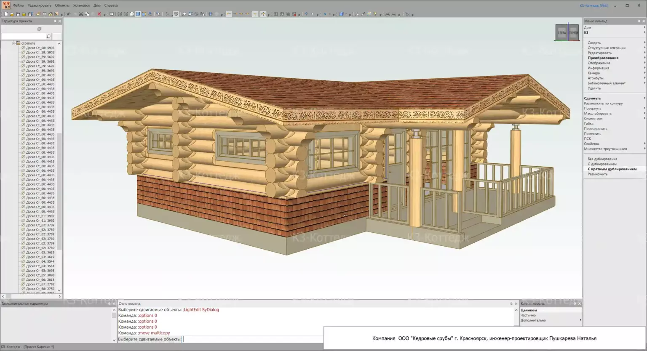Click the scissors cut icon
Image resolution: width=647 pixels, height=351 pixels.
tap(81, 14)
